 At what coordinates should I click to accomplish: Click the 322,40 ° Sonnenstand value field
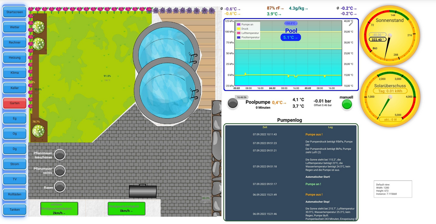[377, 40]
